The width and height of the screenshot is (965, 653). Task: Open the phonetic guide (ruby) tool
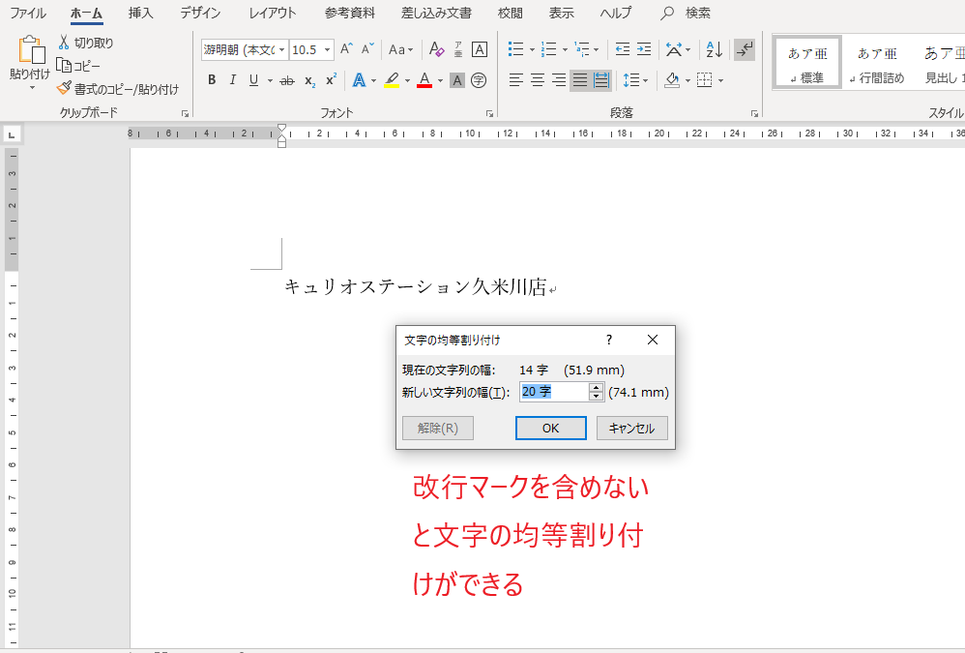(x=458, y=49)
